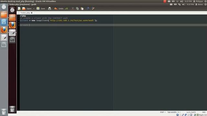Open the Tab Width dropdown

(x=174, y=112)
